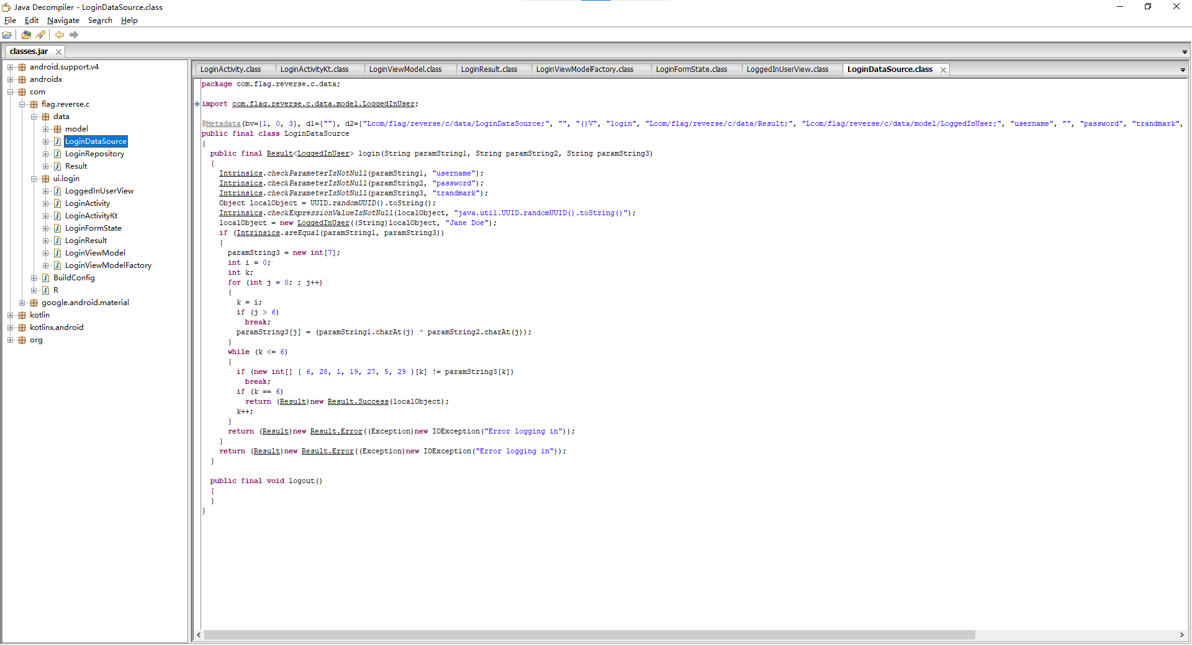
Task: Select LoginActivityKt in the tree
Action: pos(91,216)
